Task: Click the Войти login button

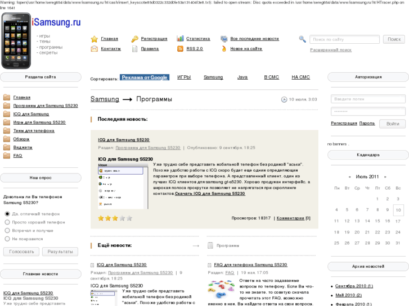Action: click(x=393, y=124)
